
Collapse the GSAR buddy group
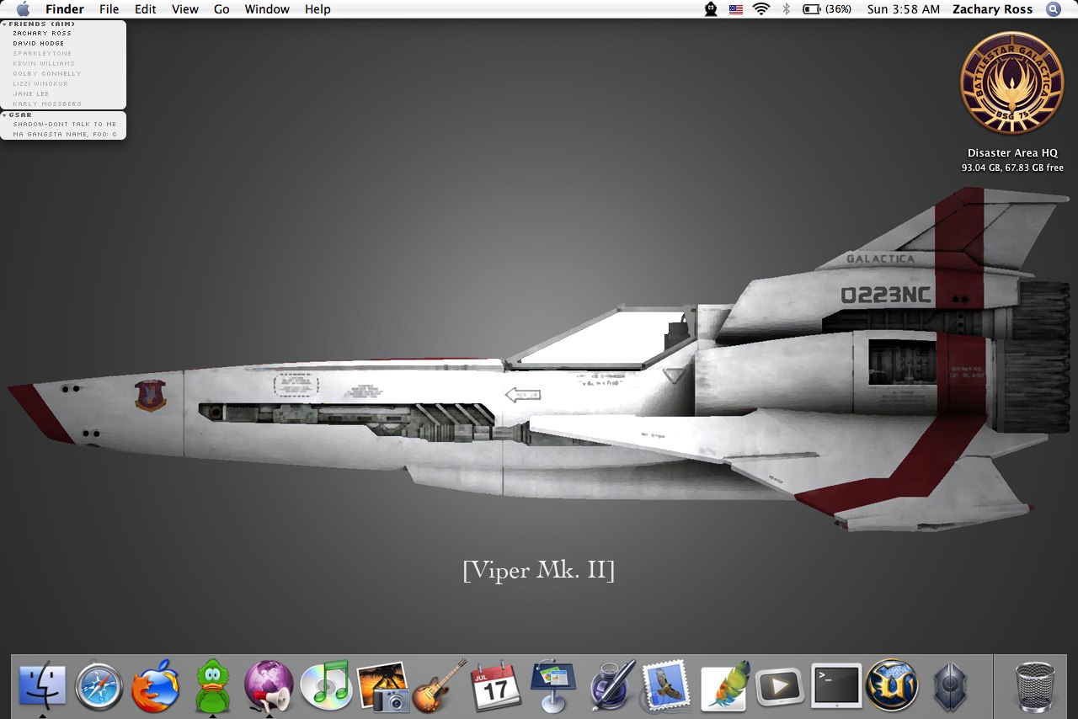pyautogui.click(x=4, y=115)
